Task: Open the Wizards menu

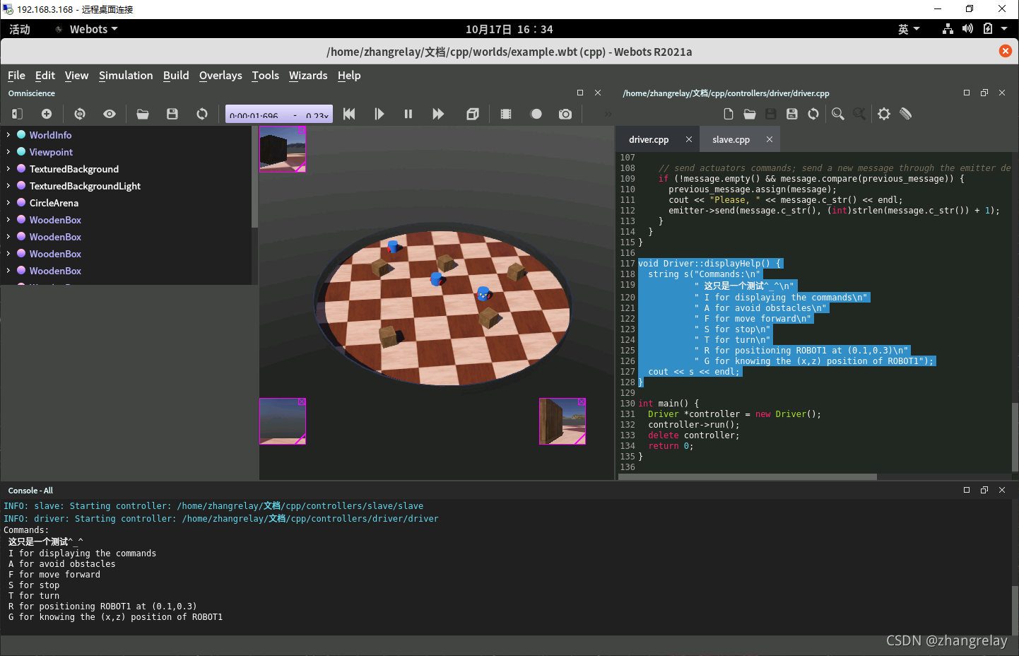Action: coord(308,76)
